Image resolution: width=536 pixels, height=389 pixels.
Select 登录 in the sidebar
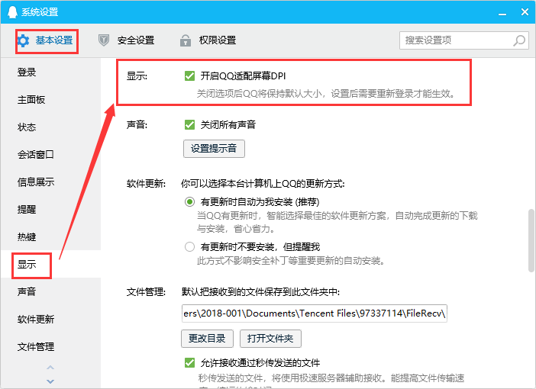(x=50, y=72)
